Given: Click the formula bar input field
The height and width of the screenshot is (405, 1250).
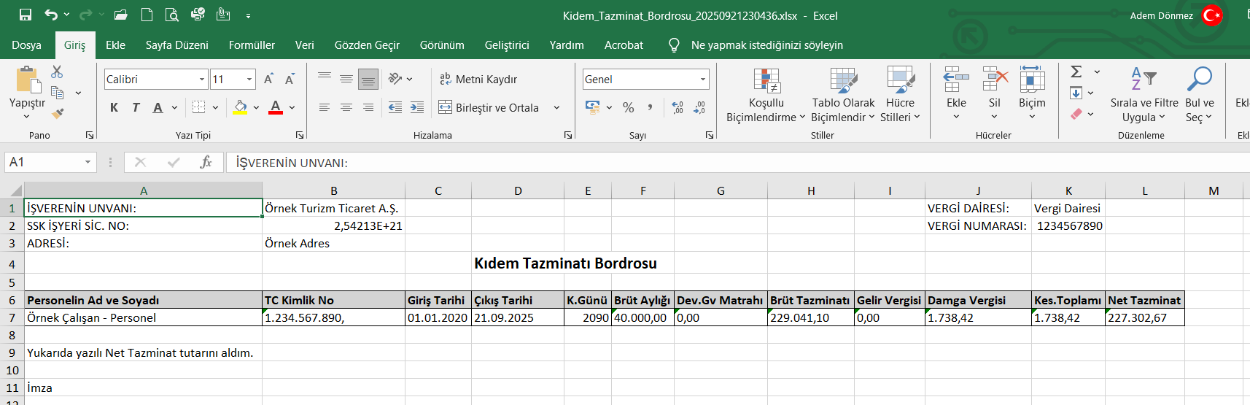Looking at the screenshot, I should click(737, 162).
